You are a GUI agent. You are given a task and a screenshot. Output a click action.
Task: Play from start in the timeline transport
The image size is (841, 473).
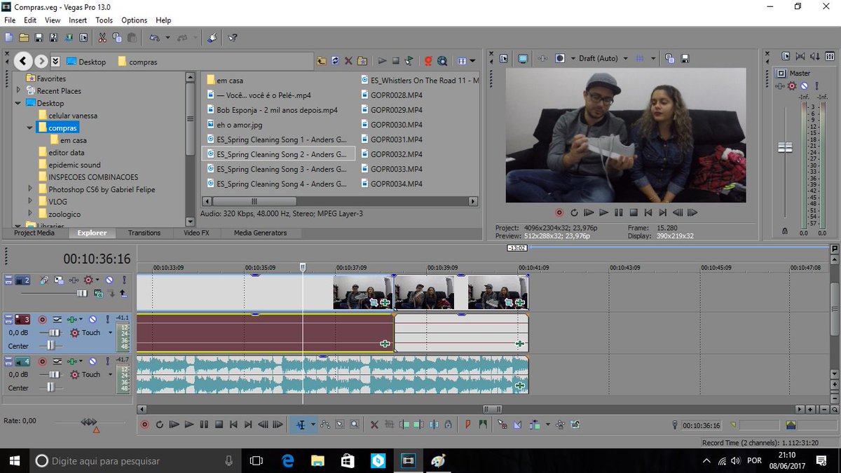pyautogui.click(x=175, y=424)
